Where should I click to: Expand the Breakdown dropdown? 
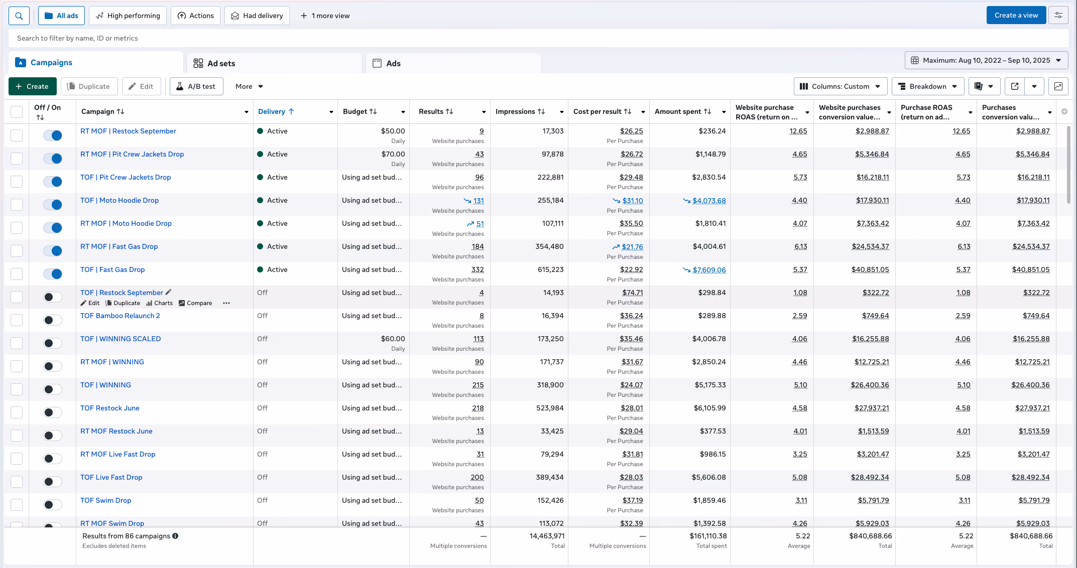coord(927,86)
